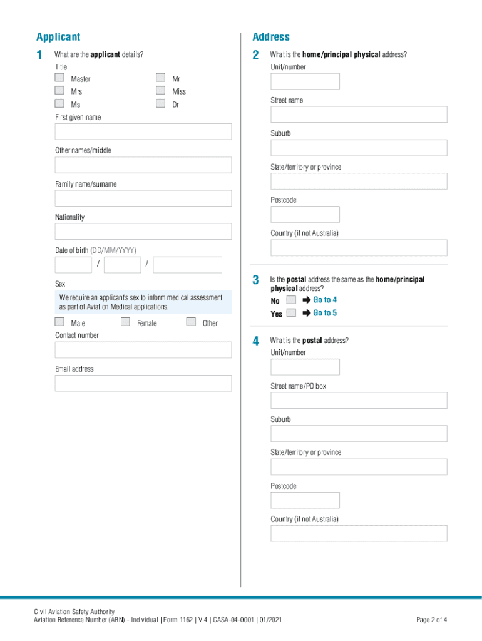
Task: Focus the home address Postcode field
Action: point(305,215)
